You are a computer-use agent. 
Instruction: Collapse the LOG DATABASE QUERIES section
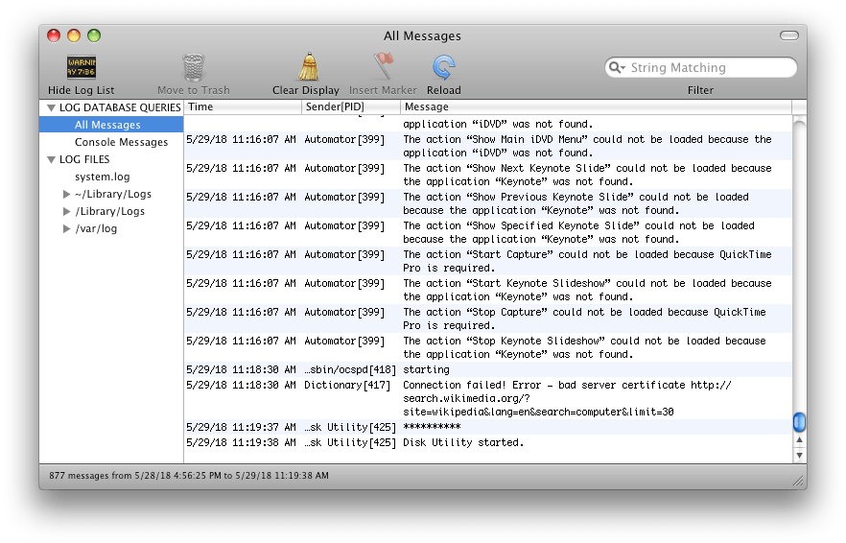(51, 108)
